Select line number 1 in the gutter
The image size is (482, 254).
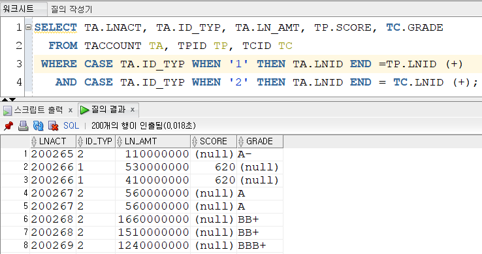19,27
